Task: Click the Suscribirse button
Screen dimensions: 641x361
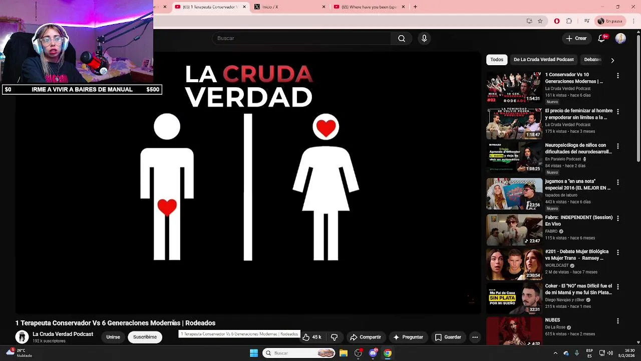Action: coord(145,337)
